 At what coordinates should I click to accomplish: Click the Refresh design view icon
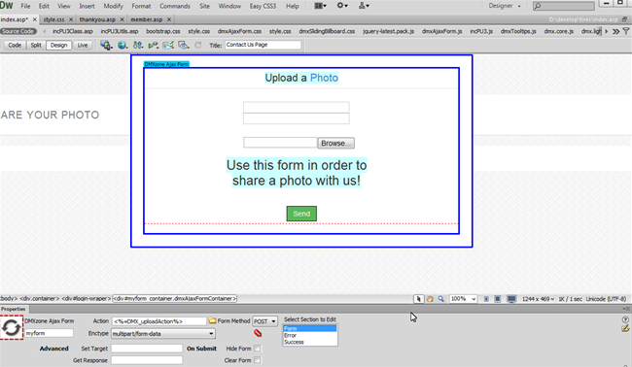[x=198, y=45]
